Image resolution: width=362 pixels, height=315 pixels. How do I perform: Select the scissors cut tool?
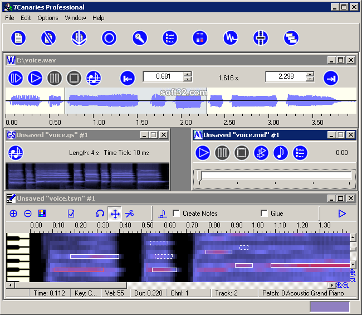[x=130, y=214]
